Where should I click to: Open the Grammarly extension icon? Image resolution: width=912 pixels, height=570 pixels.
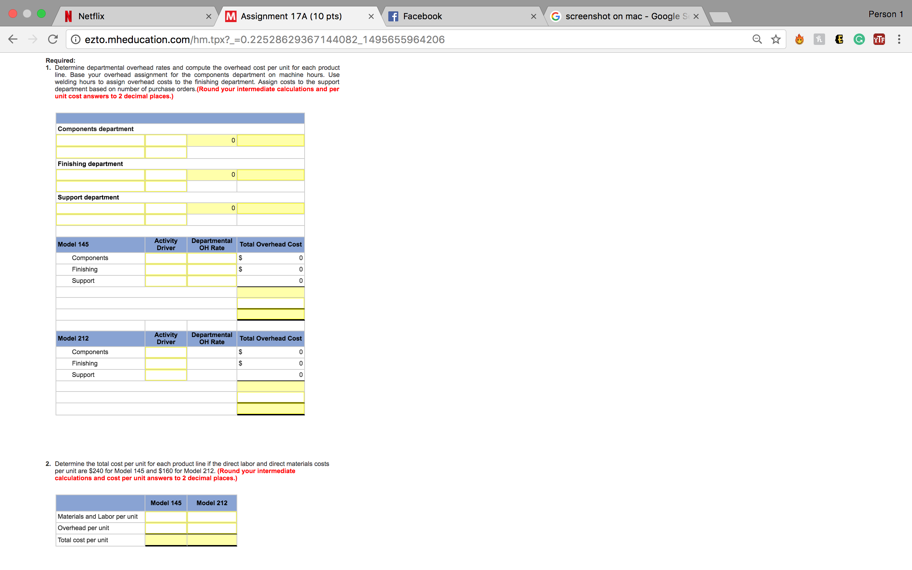pos(859,39)
